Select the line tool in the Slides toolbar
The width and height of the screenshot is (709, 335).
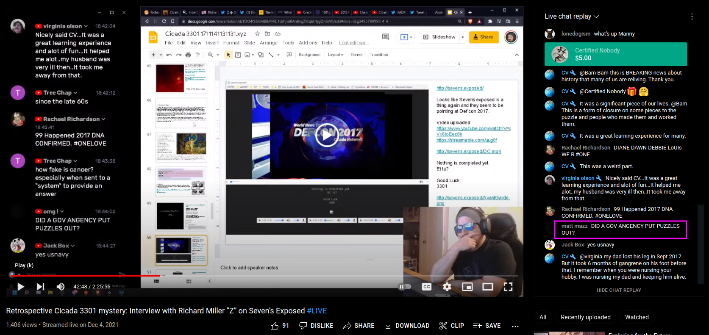click(271, 55)
